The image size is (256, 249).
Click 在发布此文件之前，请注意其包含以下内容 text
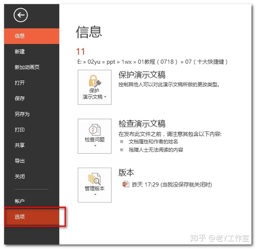click(x=170, y=134)
